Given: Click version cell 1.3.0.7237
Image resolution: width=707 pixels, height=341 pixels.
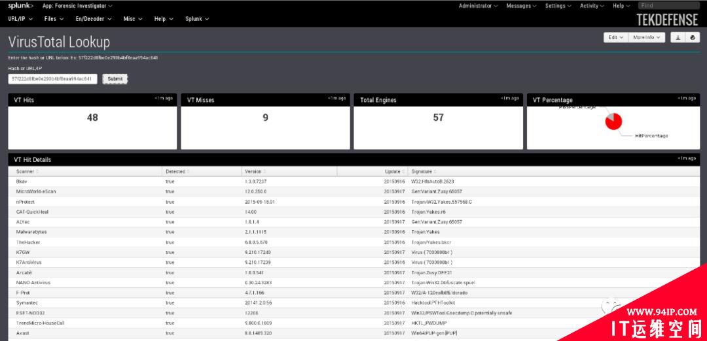Looking at the screenshot, I should (256, 182).
